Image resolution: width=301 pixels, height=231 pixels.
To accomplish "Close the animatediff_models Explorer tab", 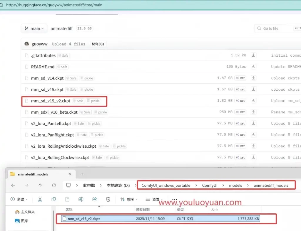I will click(70, 174).
